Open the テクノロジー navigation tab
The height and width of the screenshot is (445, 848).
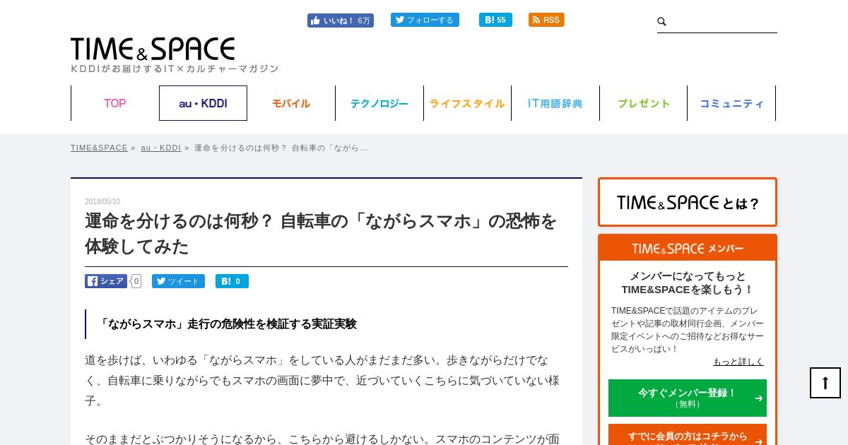coord(379,103)
